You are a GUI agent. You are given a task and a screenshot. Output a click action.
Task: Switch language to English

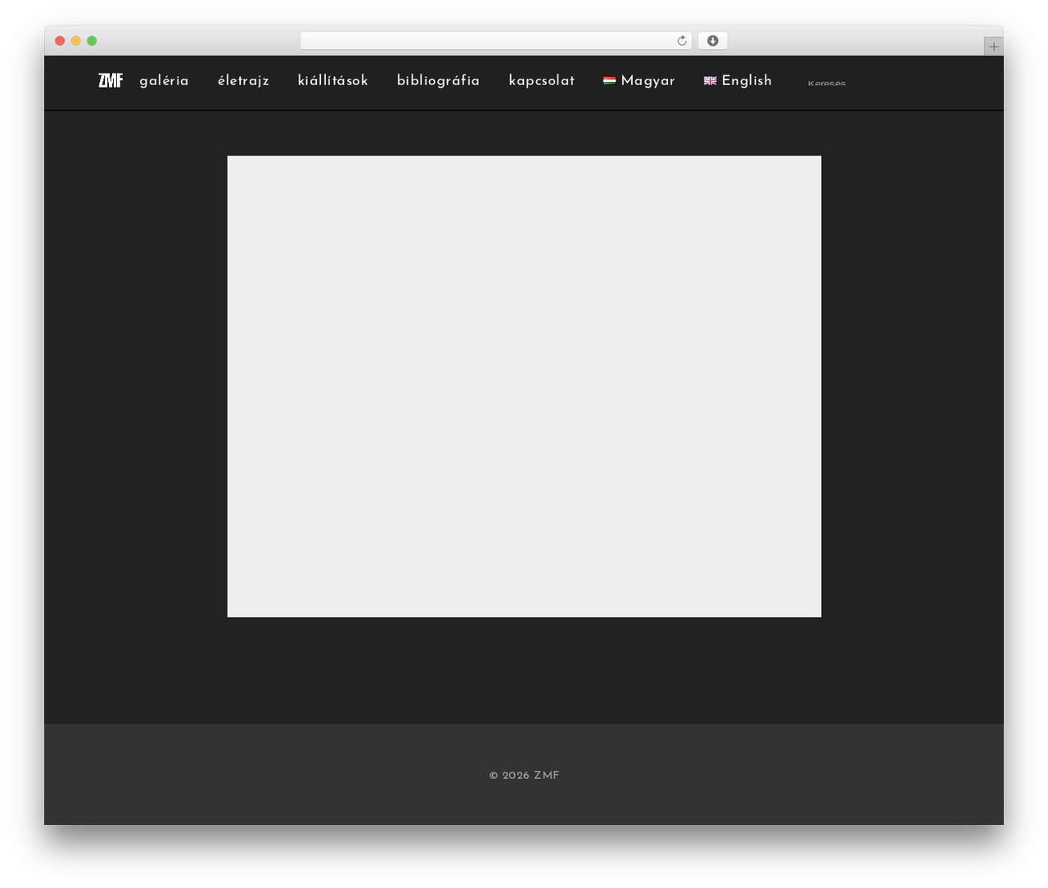click(738, 80)
